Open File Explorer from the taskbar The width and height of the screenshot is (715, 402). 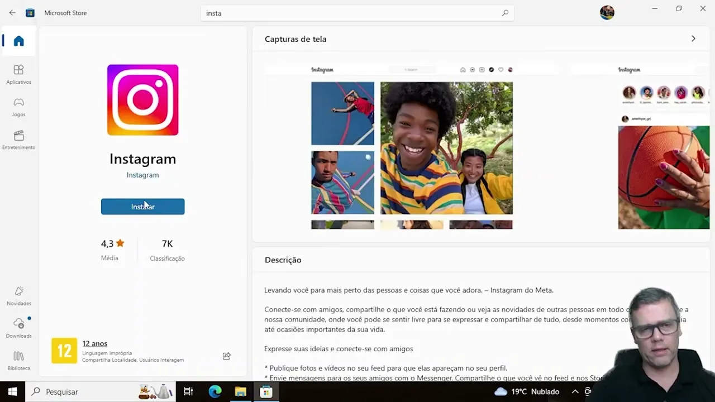point(241,391)
